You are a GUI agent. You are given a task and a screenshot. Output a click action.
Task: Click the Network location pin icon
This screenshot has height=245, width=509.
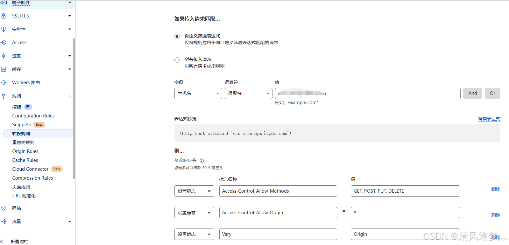(4, 208)
